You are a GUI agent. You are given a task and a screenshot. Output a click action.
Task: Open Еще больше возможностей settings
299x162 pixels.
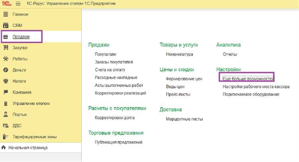point(248,79)
